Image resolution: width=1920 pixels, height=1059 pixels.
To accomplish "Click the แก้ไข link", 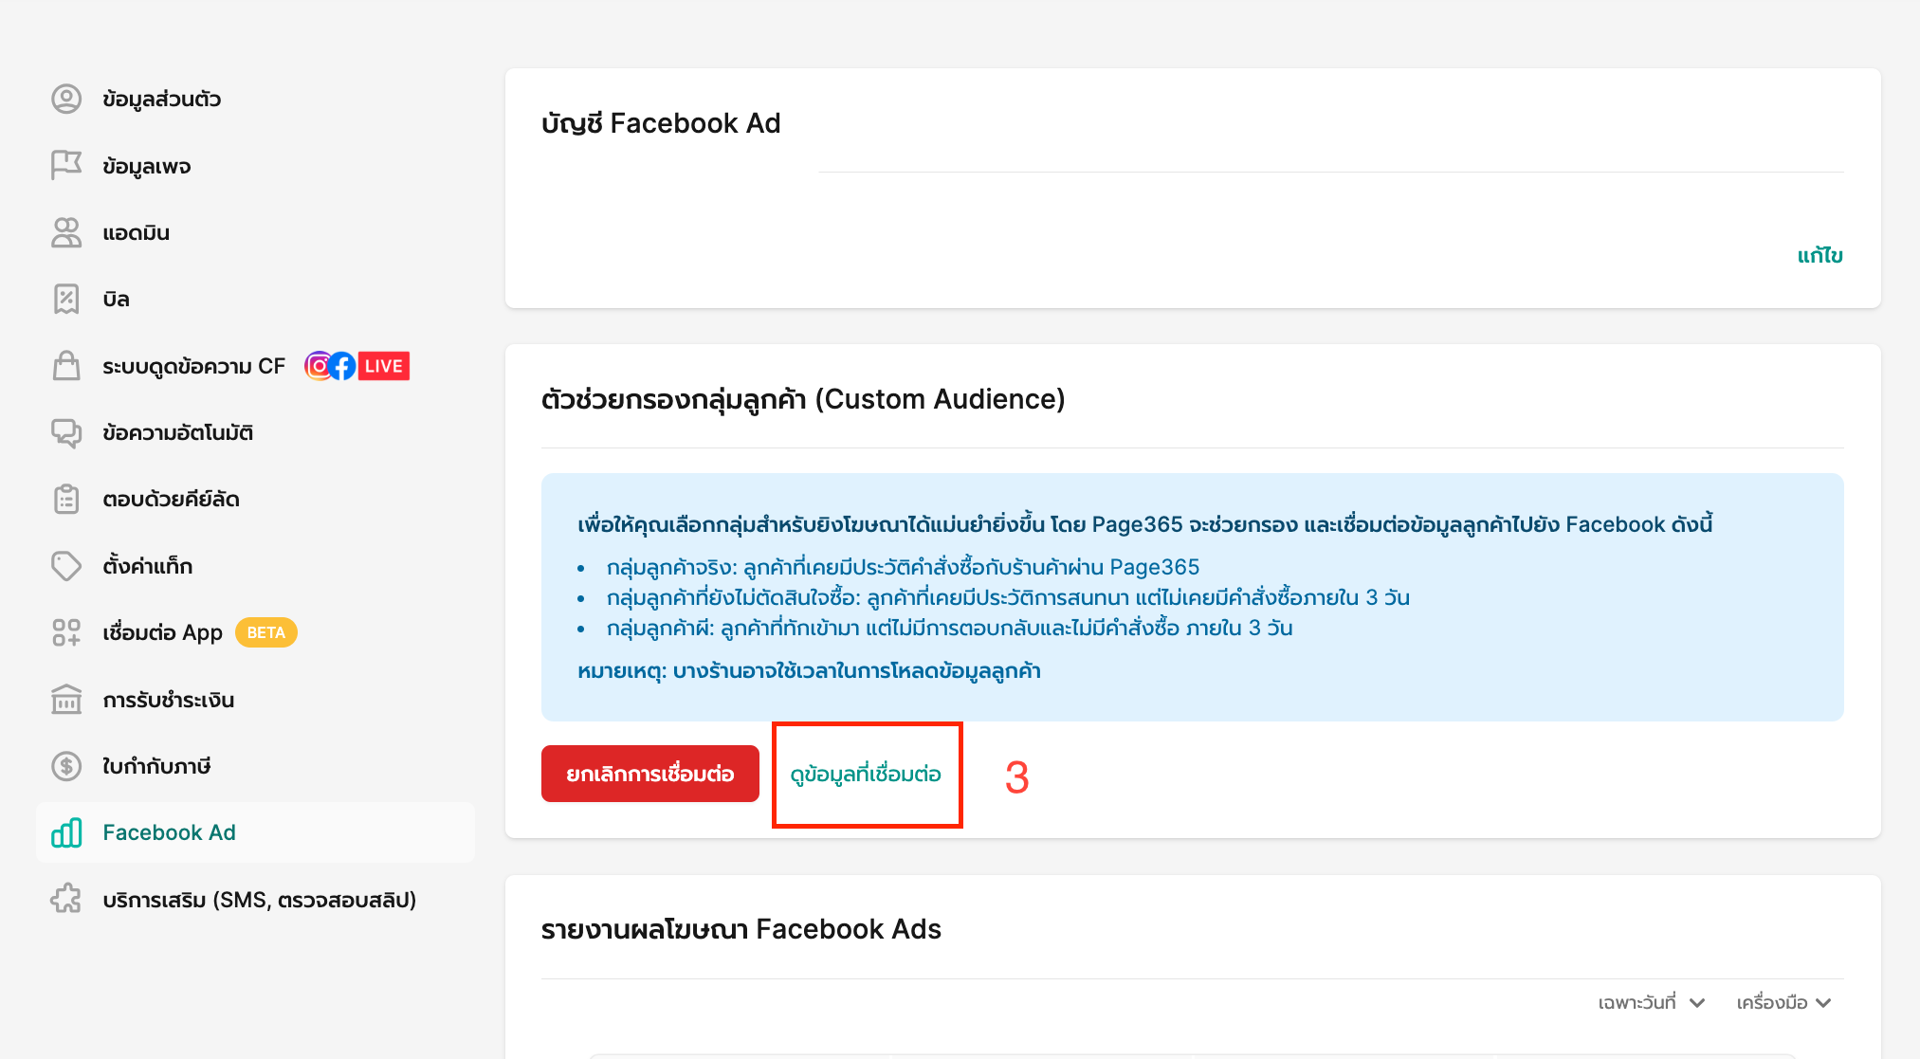I will (1819, 255).
